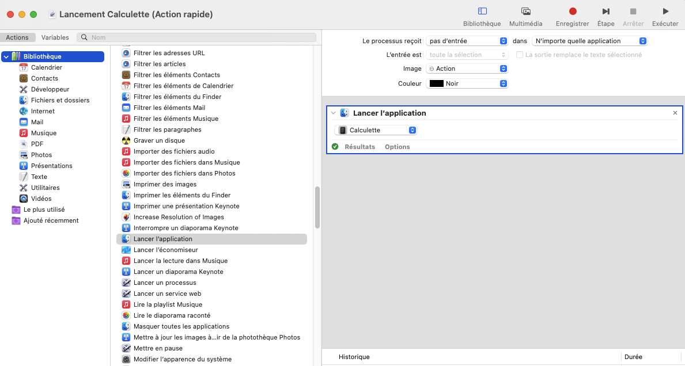
Task: Open the Calculette application dropdown
Action: (376, 130)
